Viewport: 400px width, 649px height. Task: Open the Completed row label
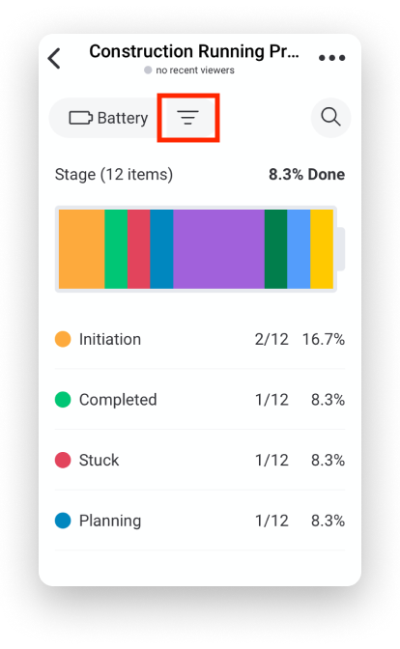click(118, 400)
